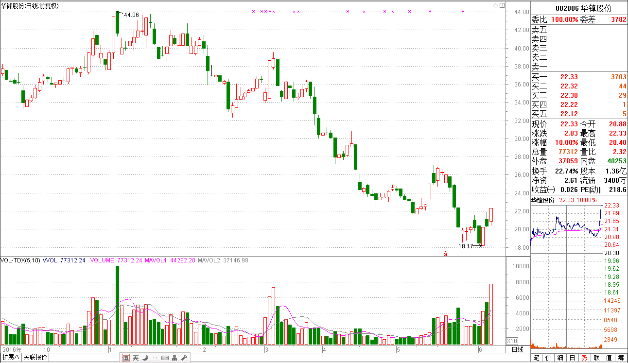Click the MAVOL2: 37146.98 label
The image size is (628, 363).
tap(223, 261)
